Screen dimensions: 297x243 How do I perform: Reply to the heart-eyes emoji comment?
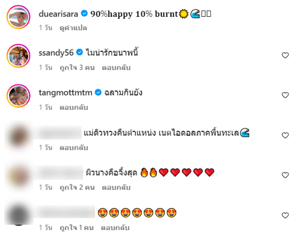(x=115, y=228)
